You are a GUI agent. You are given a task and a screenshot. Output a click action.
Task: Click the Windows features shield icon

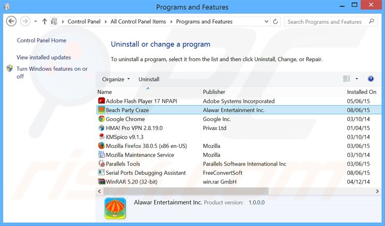(x=10, y=68)
